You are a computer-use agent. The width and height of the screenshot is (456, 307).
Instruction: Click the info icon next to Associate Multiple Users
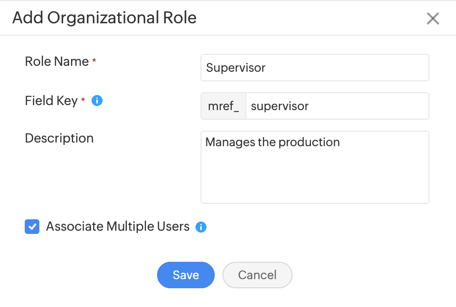tap(201, 227)
